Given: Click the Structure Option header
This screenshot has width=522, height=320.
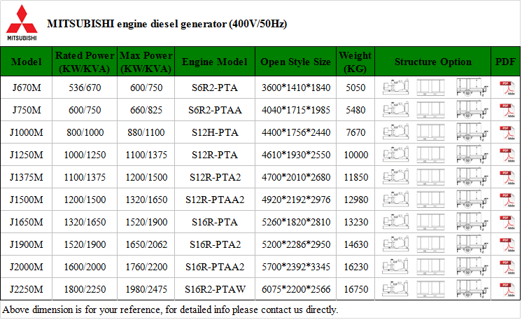Looking at the screenshot, I should [x=433, y=62].
